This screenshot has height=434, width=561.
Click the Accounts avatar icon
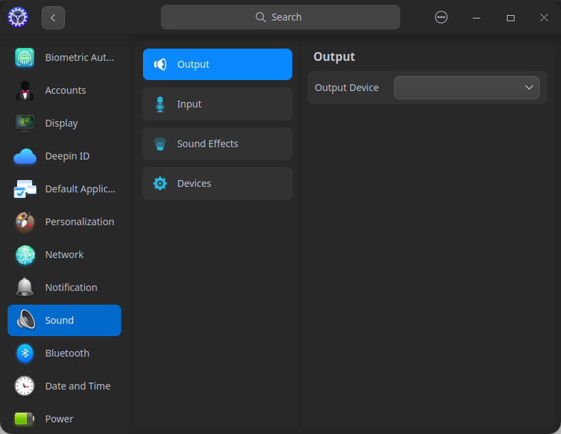25,90
